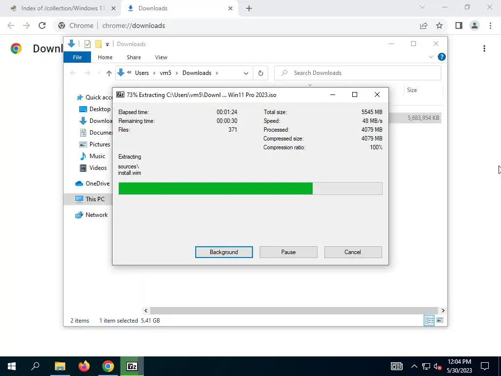Close the Chrome Downloads tab

(x=230, y=8)
